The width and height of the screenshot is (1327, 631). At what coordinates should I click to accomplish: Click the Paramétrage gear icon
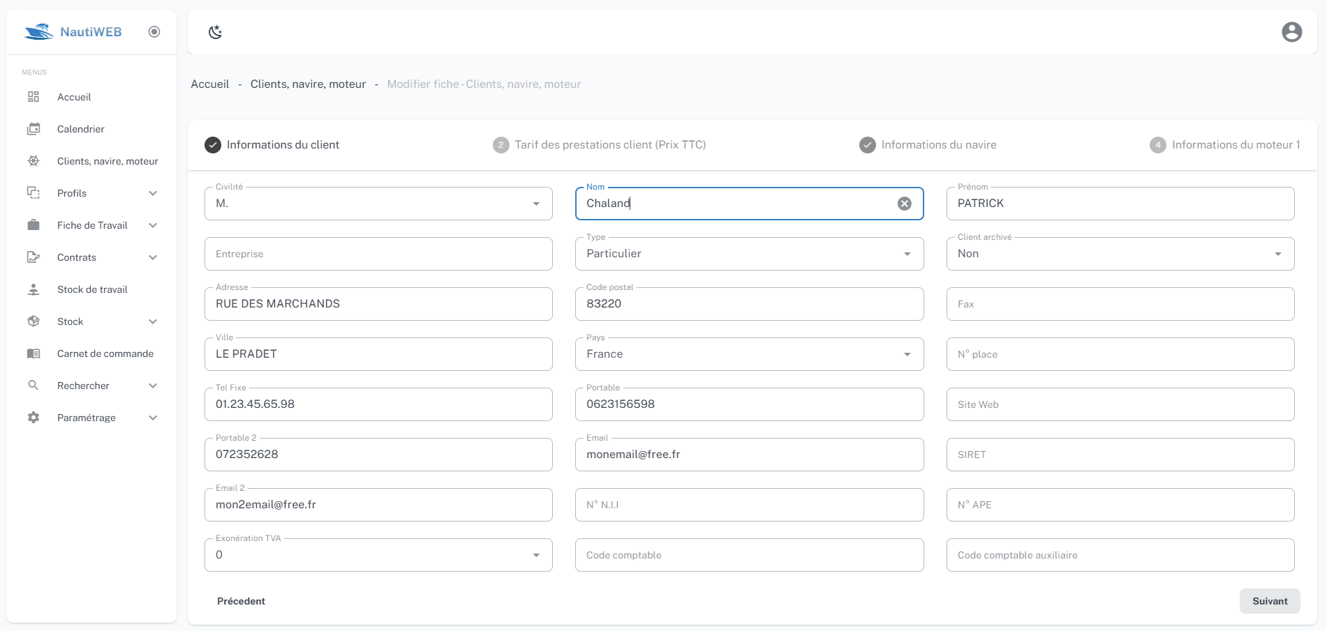pyautogui.click(x=34, y=418)
